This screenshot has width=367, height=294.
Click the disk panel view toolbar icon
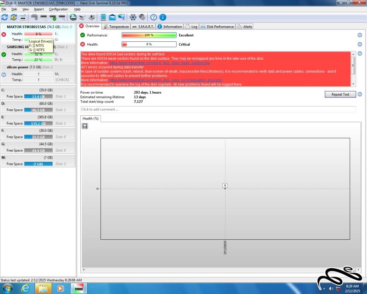(x=23, y=17)
